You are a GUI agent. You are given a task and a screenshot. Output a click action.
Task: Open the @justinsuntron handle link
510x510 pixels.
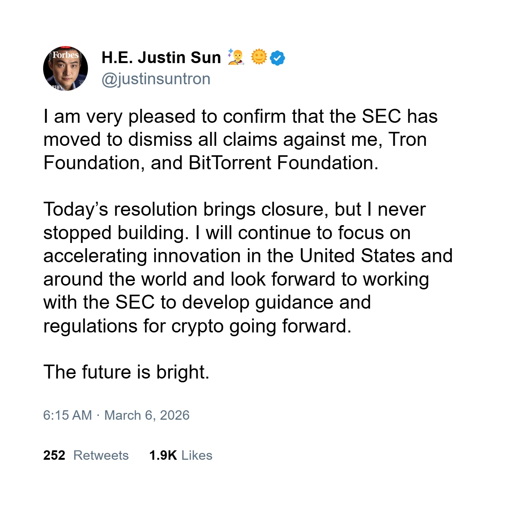[156, 79]
